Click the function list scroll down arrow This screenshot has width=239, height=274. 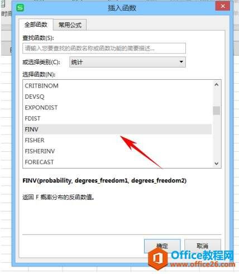(x=216, y=164)
